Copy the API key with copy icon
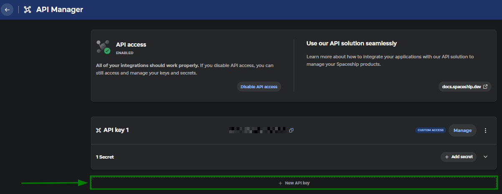Screen dimensions: 502x194 (x=291, y=130)
